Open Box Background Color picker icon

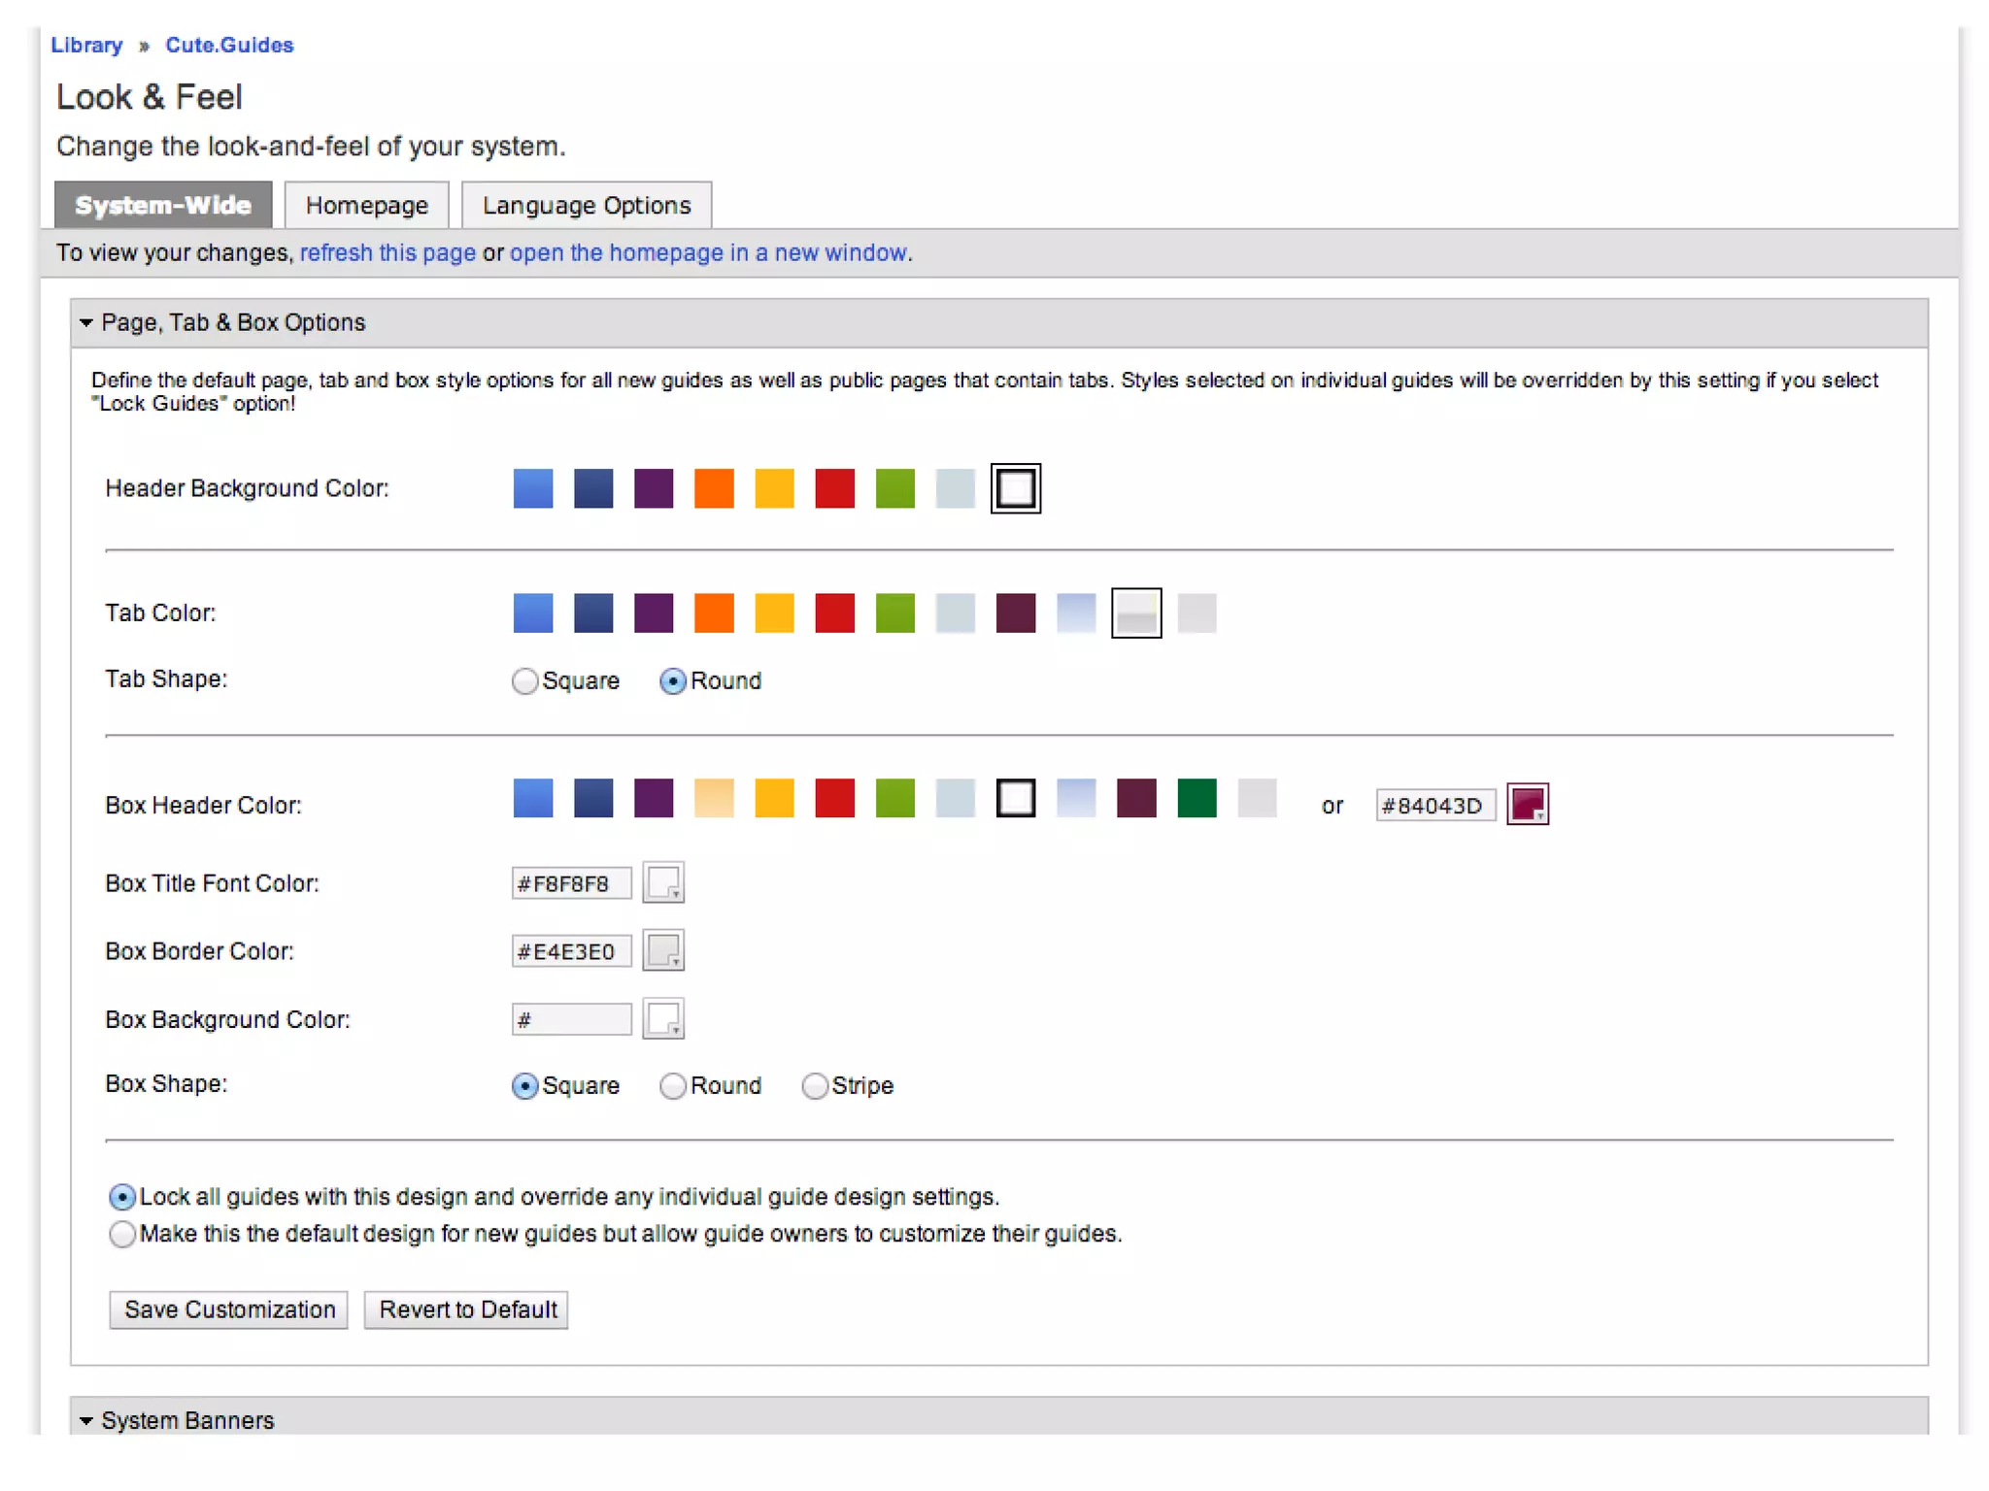pyautogui.click(x=663, y=1018)
